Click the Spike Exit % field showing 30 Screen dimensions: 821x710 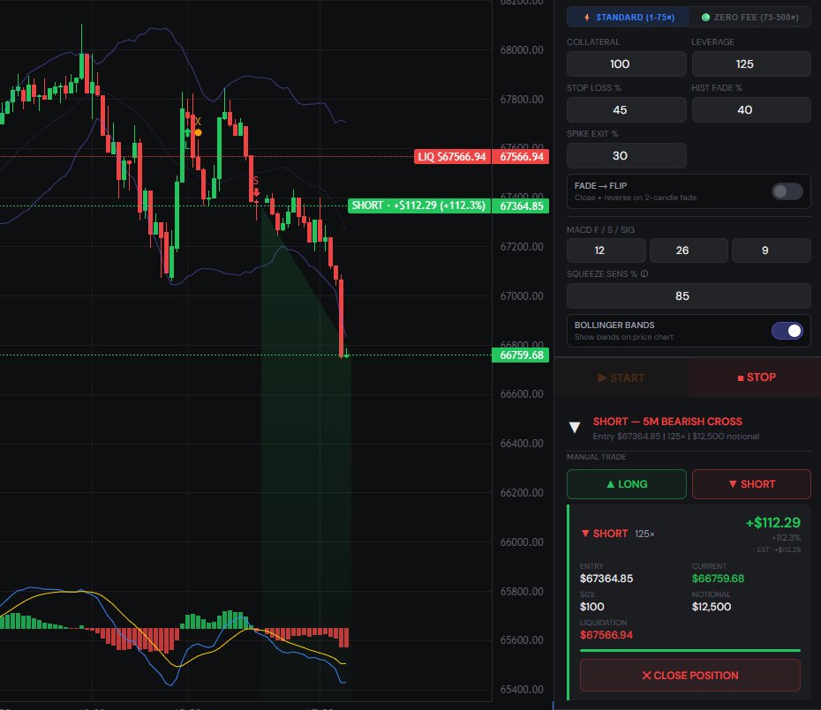[x=626, y=156]
